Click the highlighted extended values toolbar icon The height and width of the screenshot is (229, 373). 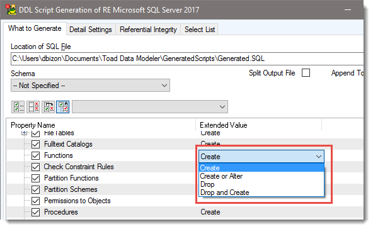(x=63, y=107)
